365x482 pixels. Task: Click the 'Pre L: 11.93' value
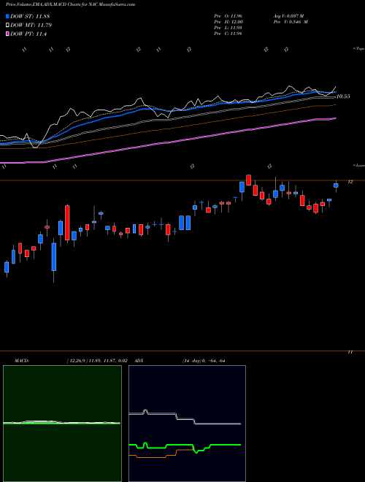228,28
